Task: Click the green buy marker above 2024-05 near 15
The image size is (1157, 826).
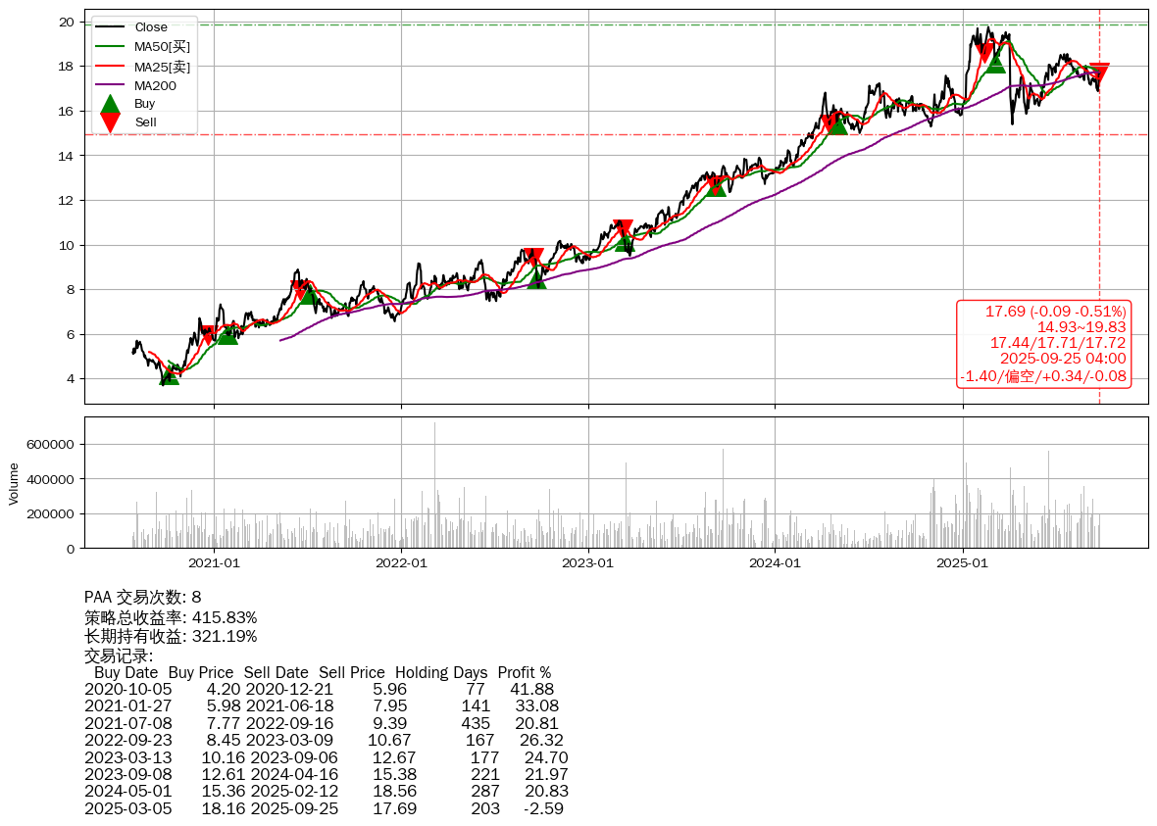Action: tap(836, 124)
